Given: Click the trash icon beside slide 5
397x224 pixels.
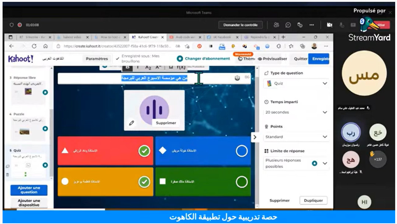Looking at the screenshot, I should [7, 175].
